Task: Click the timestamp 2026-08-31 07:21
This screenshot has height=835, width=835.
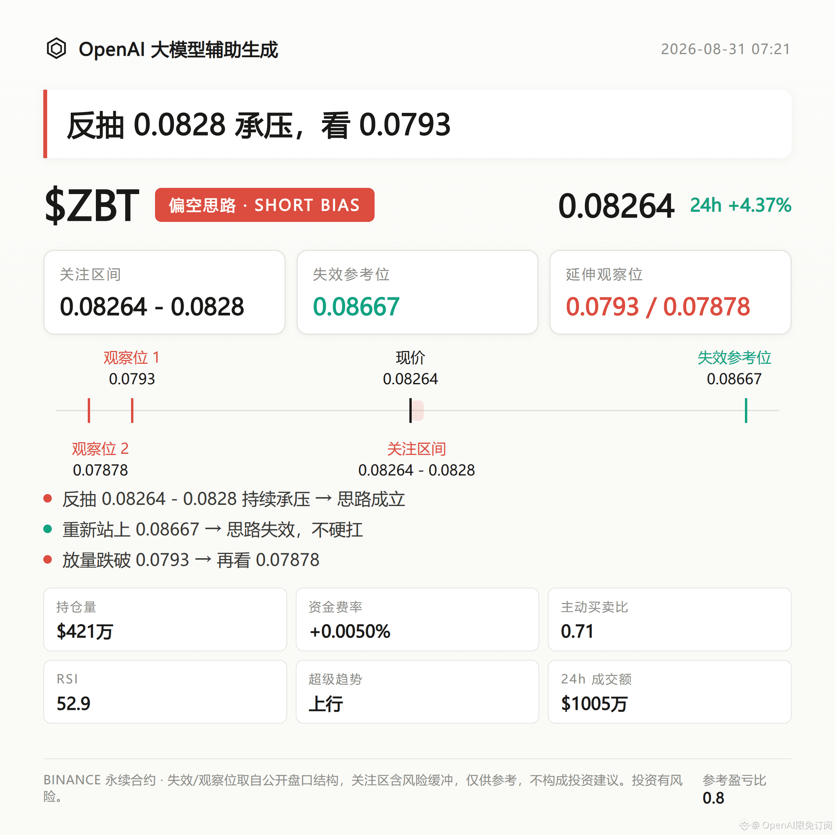Action: tap(726, 49)
